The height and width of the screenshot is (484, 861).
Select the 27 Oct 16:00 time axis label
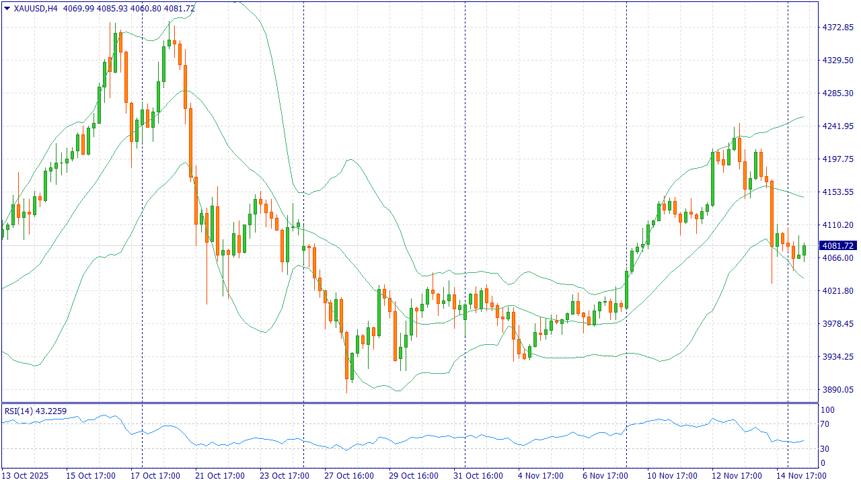pyautogui.click(x=348, y=475)
